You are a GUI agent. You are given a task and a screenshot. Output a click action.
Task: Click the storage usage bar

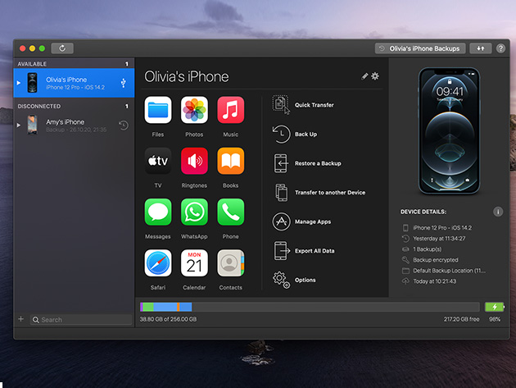[x=310, y=307]
